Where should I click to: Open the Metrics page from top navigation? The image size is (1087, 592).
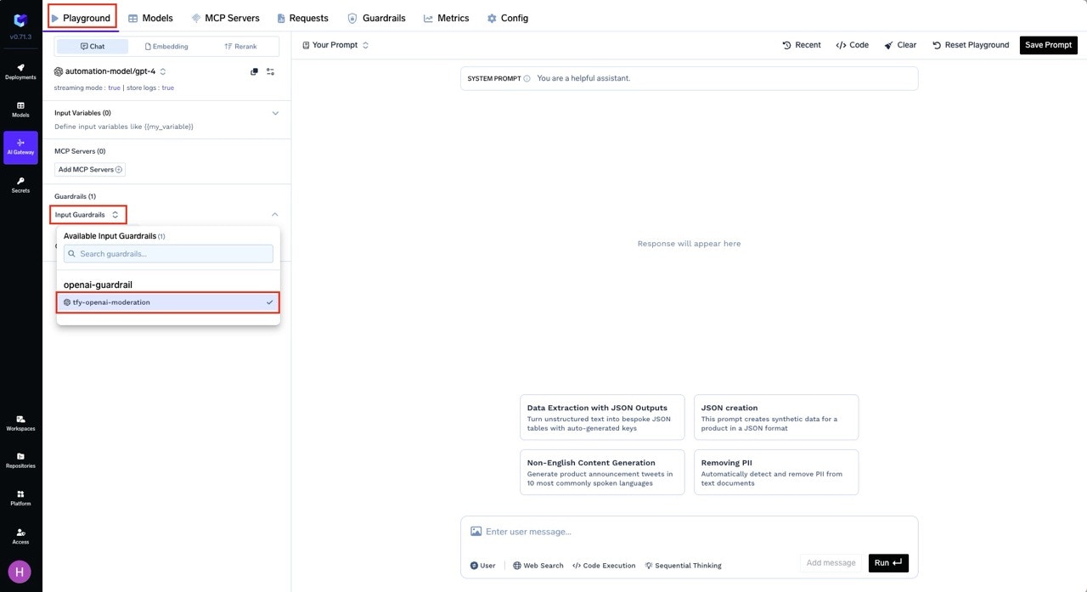446,17
